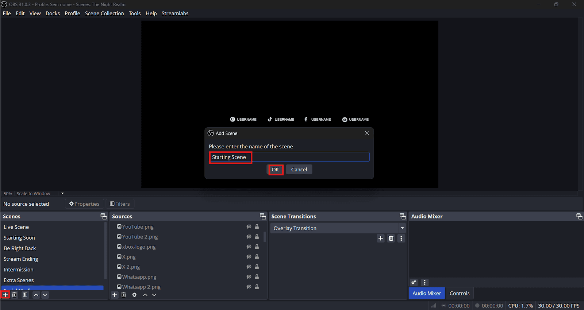Toggle lock on xbox-logo.png source
This screenshot has width=584, height=310.
coord(257,247)
